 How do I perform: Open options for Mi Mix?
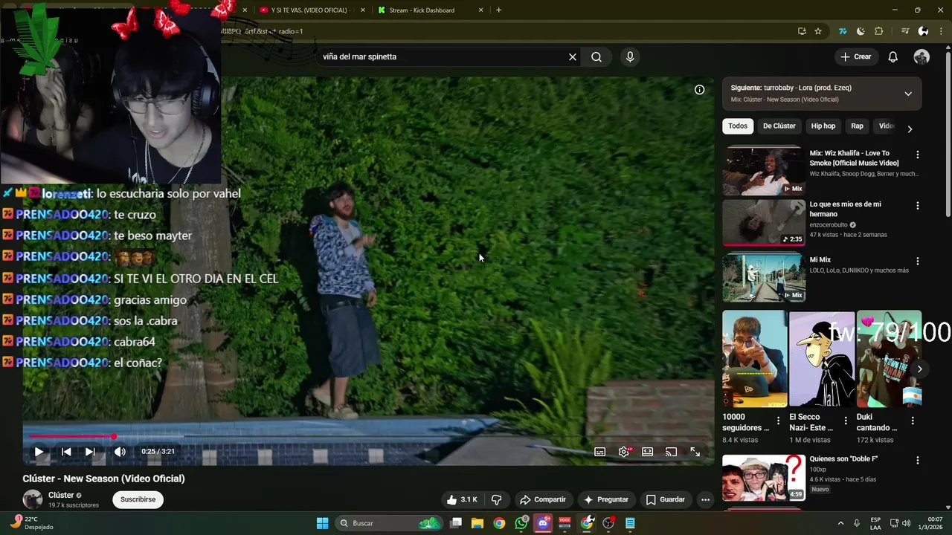[918, 262]
